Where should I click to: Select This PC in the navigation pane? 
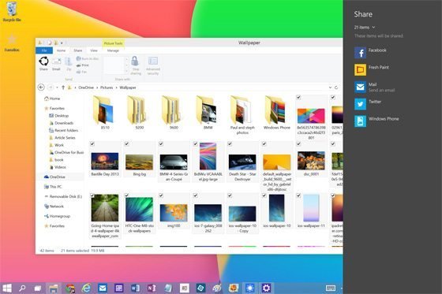tap(53, 187)
